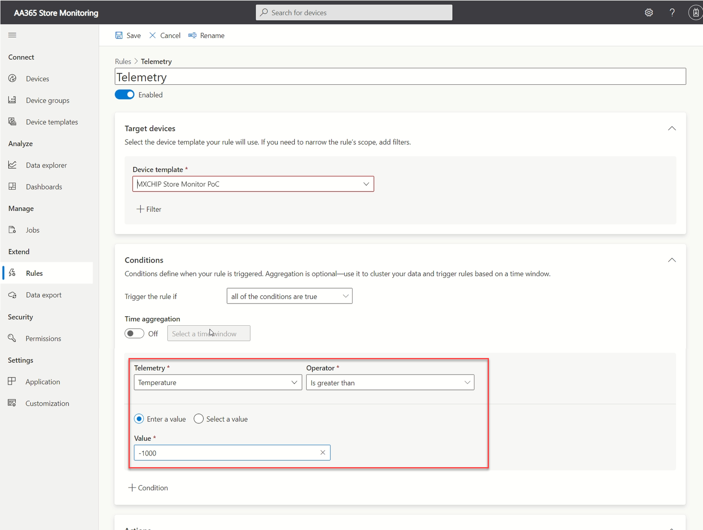This screenshot has width=703, height=530.
Task: Turn on Time aggregation
Action: (134, 333)
